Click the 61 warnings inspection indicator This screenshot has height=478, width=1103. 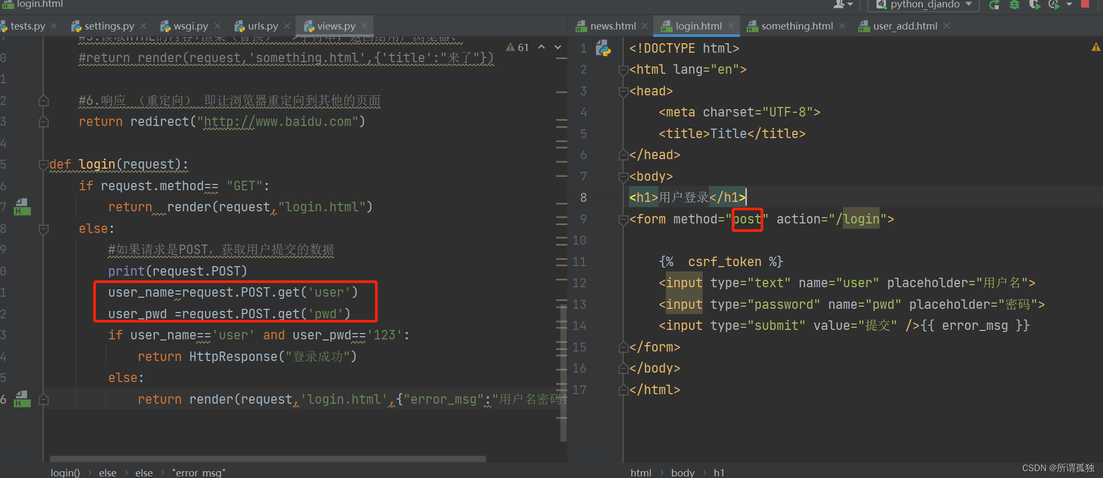517,47
